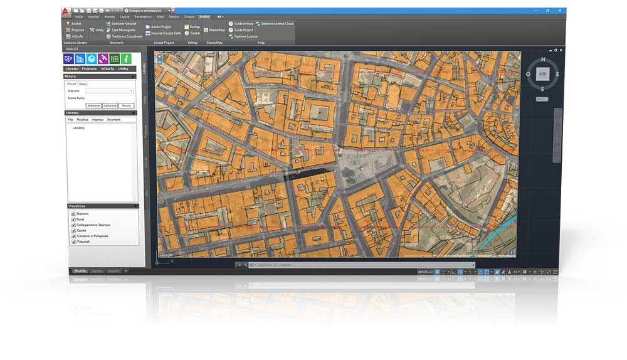The height and width of the screenshot is (360, 627).
Task: Open the Inserisci ribbon tab
Action: tap(93, 17)
